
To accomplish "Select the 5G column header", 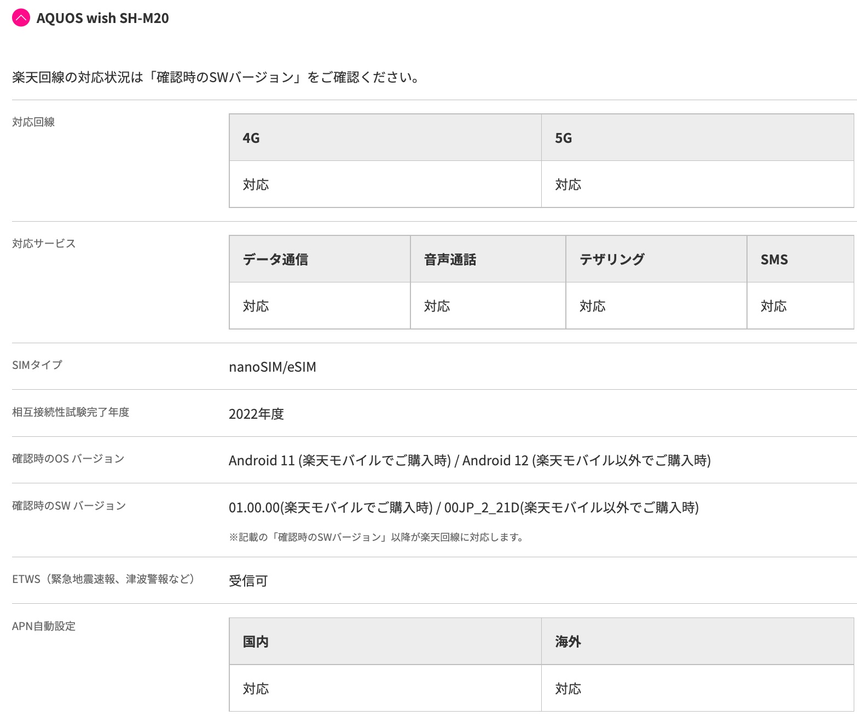I will coord(698,138).
